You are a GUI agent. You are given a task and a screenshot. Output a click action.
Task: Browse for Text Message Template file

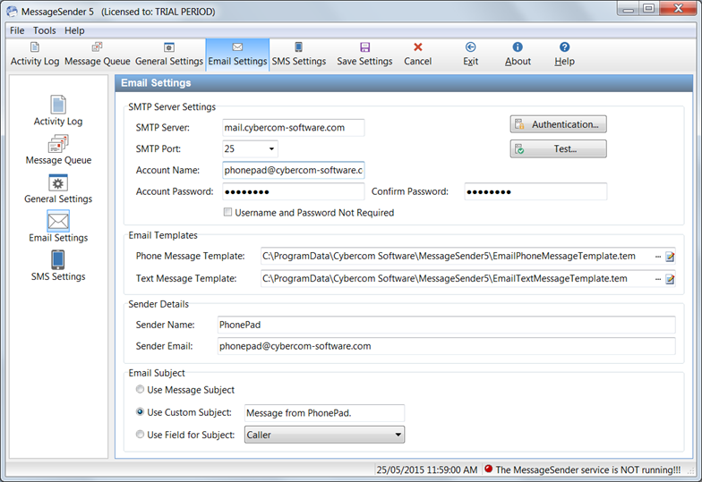[x=657, y=279]
